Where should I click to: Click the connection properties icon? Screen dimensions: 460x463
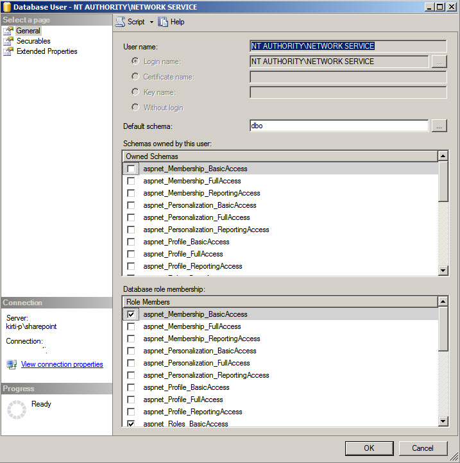click(x=12, y=364)
